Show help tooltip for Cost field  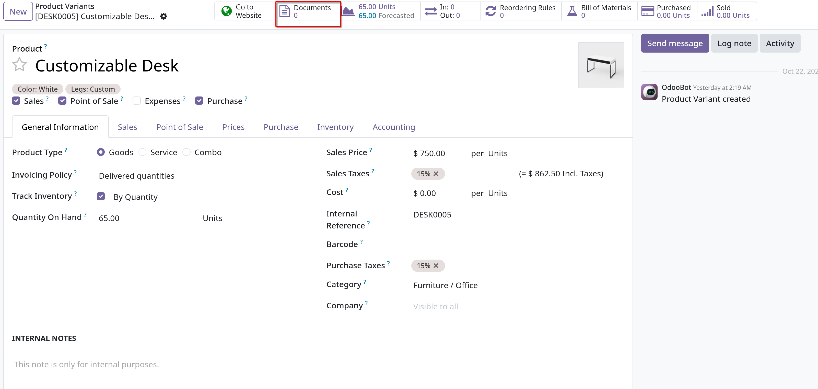click(x=347, y=190)
